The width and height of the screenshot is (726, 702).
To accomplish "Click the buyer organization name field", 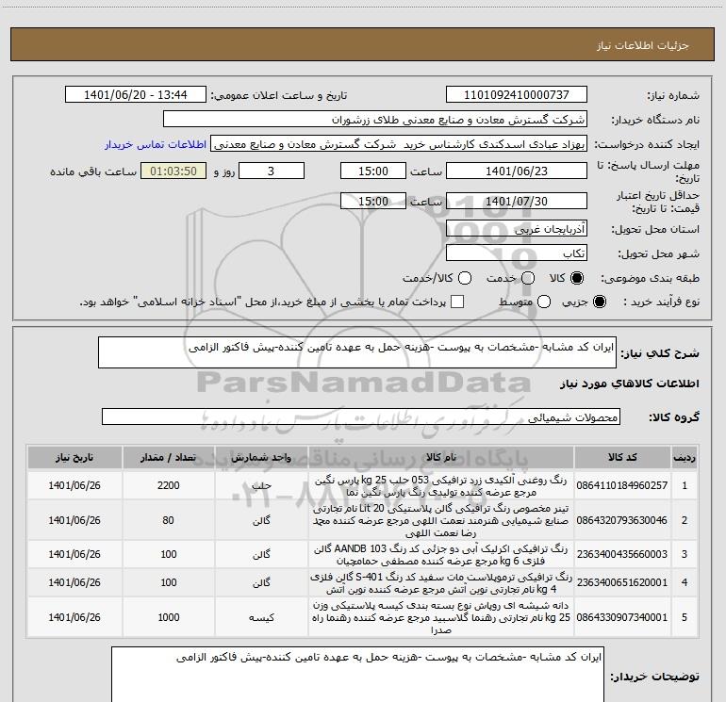I will 375,120.
